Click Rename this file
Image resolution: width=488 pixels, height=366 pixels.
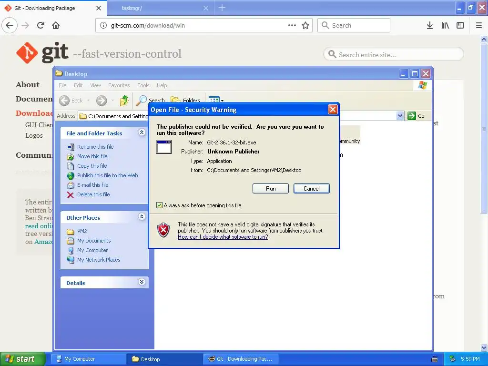coord(95,147)
